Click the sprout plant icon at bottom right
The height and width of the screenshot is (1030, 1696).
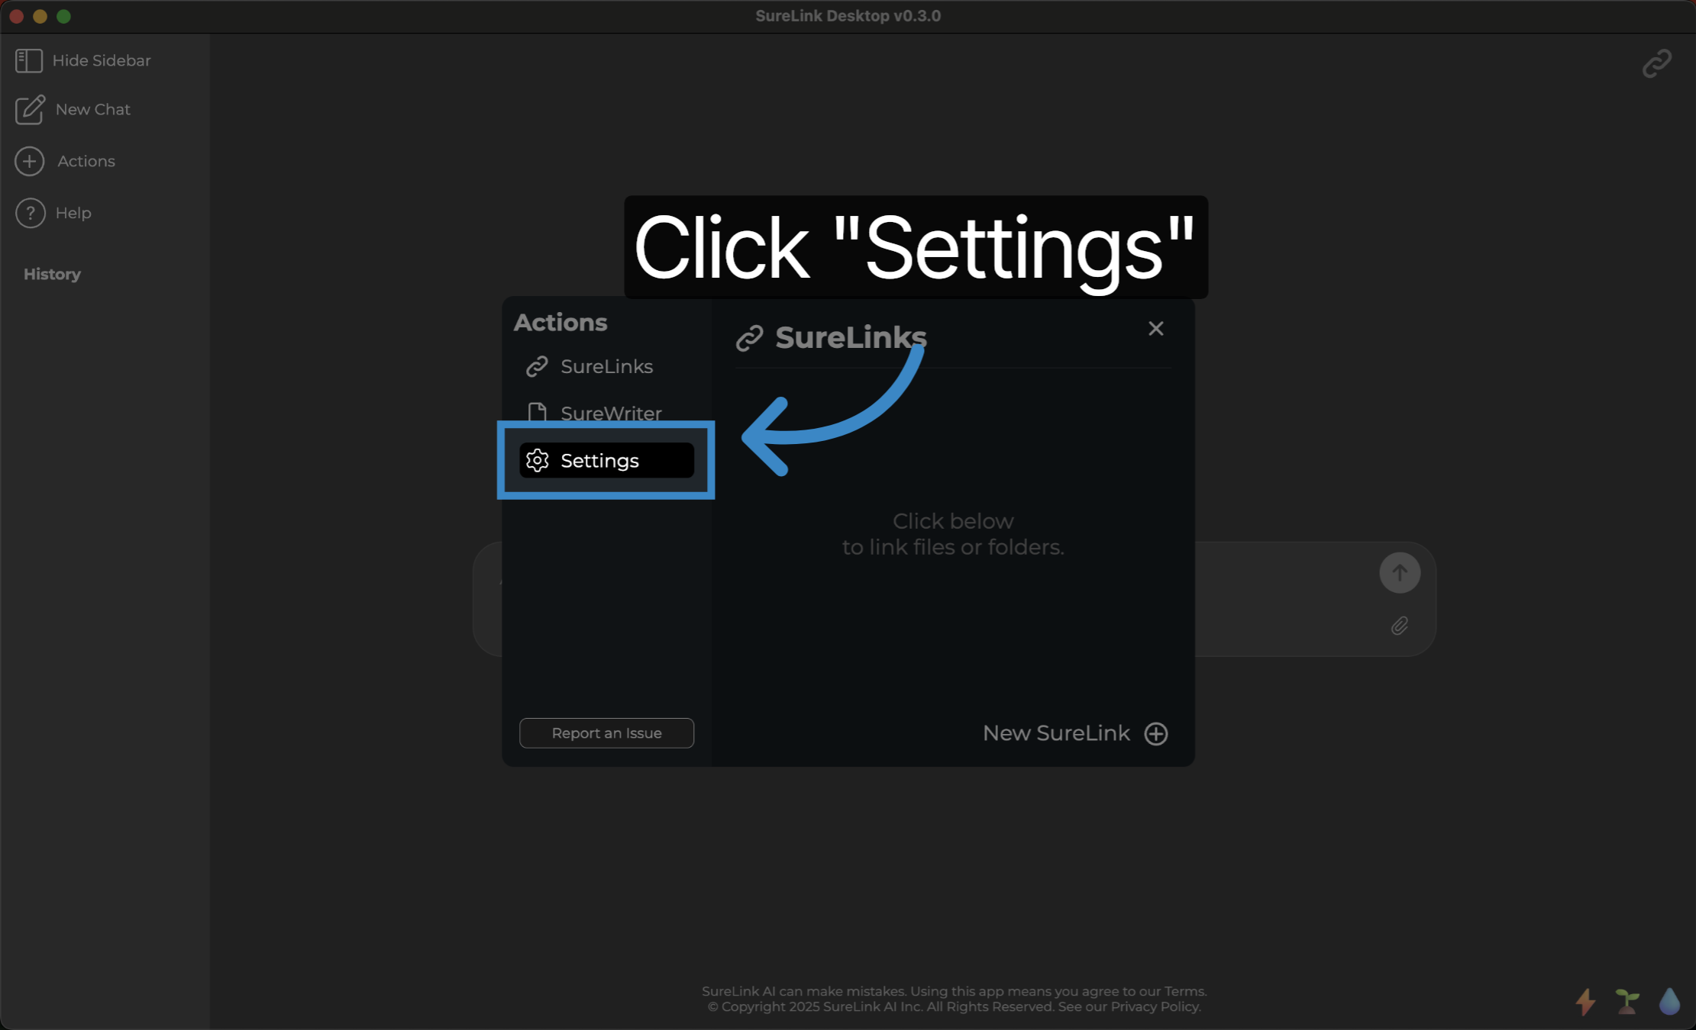[1627, 1001]
